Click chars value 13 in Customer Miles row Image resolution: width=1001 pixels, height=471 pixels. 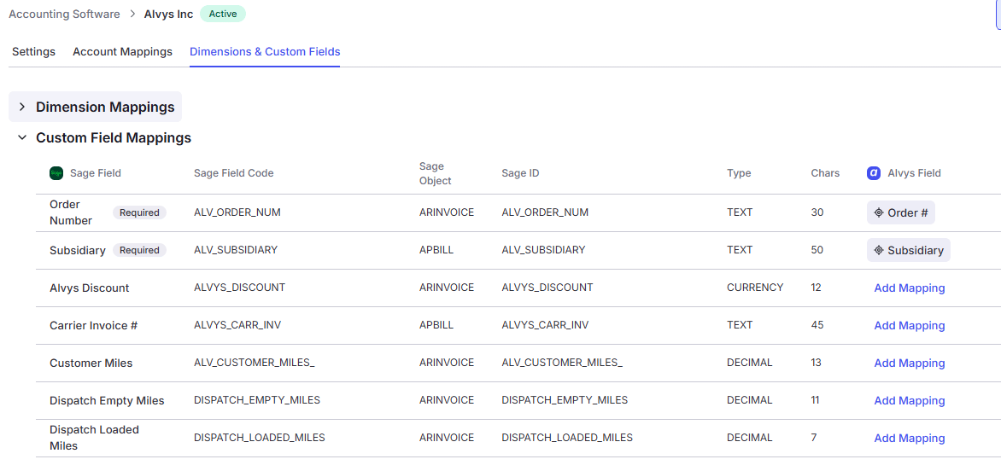[817, 363]
